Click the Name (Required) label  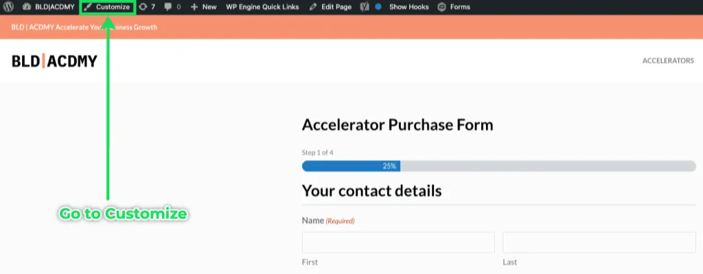pyautogui.click(x=328, y=221)
